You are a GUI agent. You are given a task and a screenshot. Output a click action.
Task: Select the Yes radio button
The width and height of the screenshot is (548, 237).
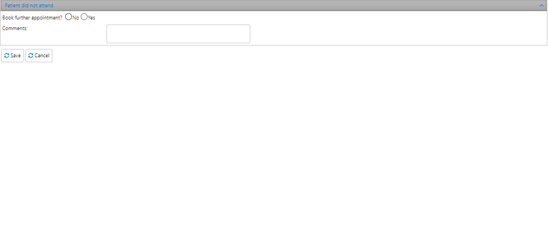(84, 17)
